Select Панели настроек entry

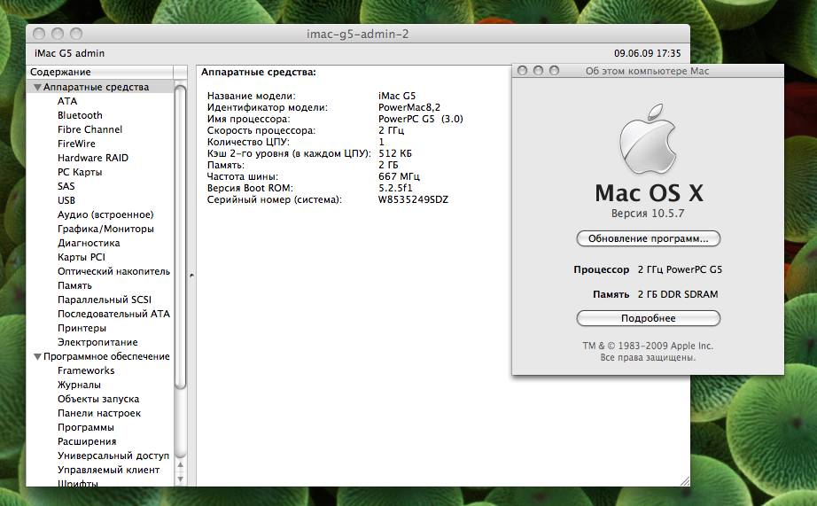pyautogui.click(x=99, y=413)
